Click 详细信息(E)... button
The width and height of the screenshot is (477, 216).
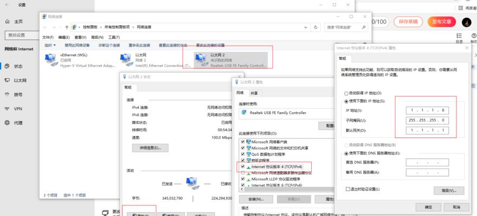tap(150, 148)
